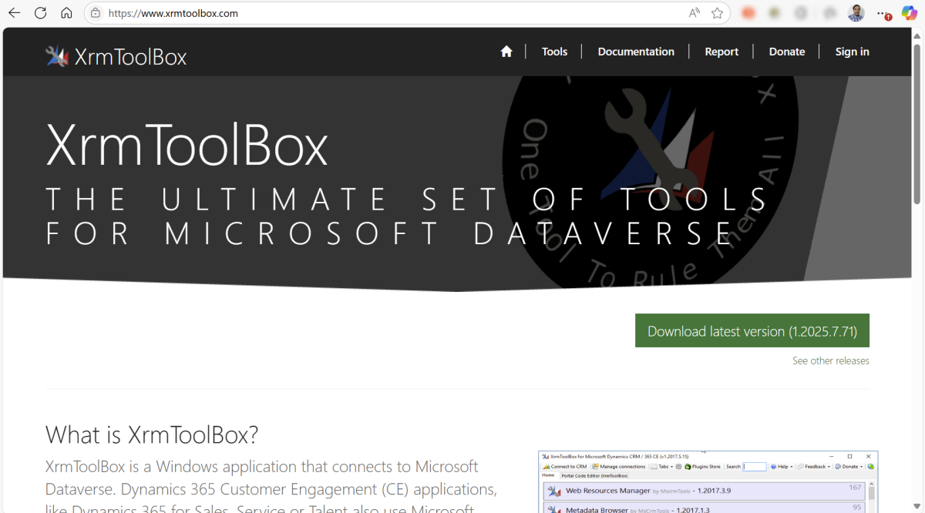The height and width of the screenshot is (513, 925).
Task: Open the Tools navigation item
Action: click(x=554, y=52)
